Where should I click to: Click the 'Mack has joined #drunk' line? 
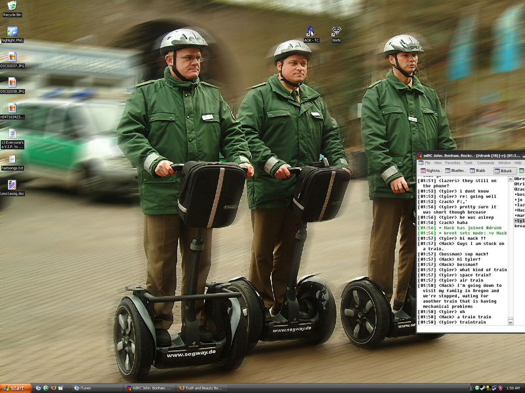point(459,228)
